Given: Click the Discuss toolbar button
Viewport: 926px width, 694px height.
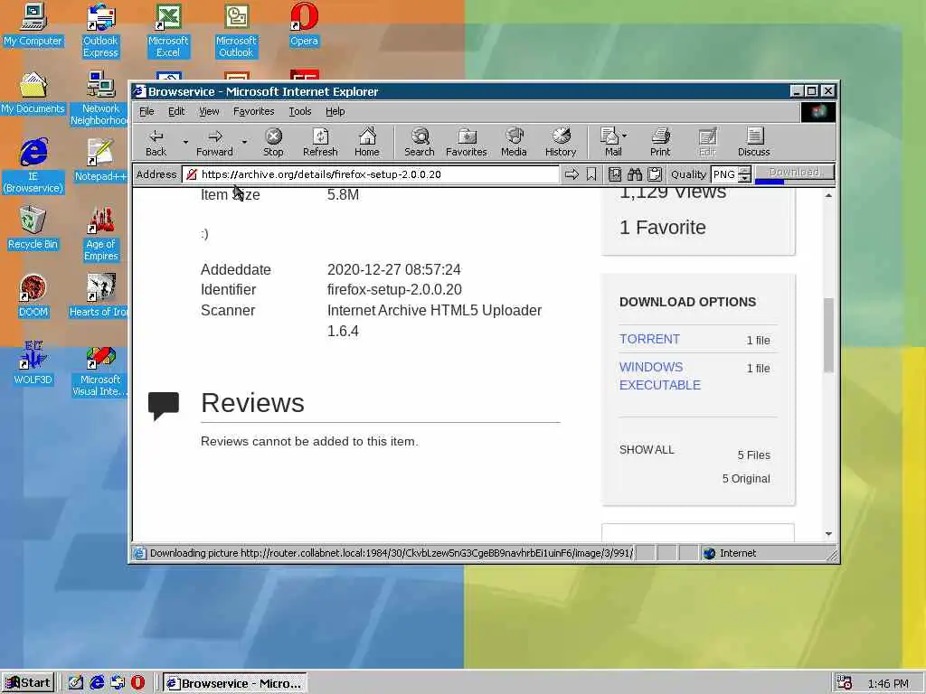Looking at the screenshot, I should (x=754, y=142).
